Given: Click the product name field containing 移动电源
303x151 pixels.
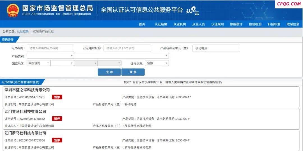Looking at the screenshot, I should click(216, 48).
